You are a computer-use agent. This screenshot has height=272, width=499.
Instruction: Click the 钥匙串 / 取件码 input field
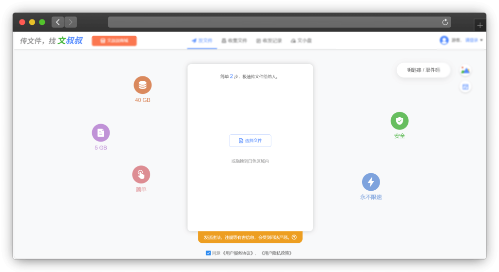click(423, 70)
